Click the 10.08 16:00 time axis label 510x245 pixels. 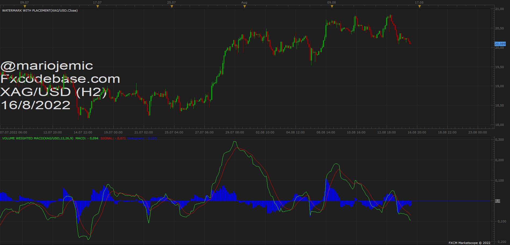[356, 132]
